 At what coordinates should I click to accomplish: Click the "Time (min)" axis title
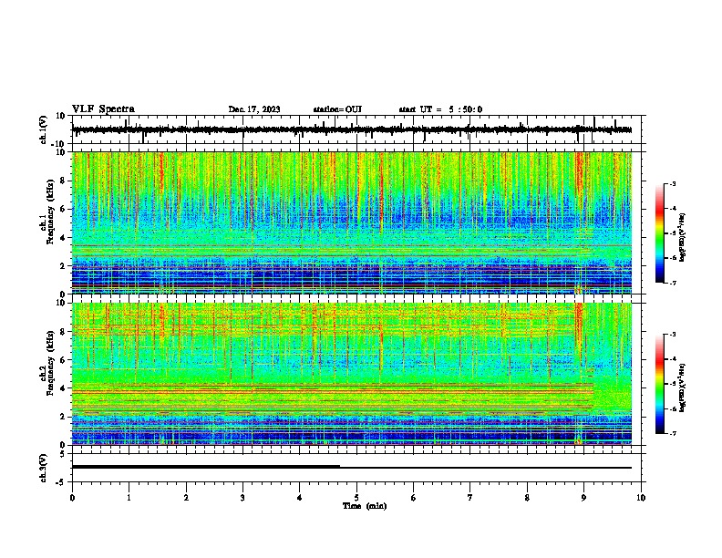click(x=365, y=506)
